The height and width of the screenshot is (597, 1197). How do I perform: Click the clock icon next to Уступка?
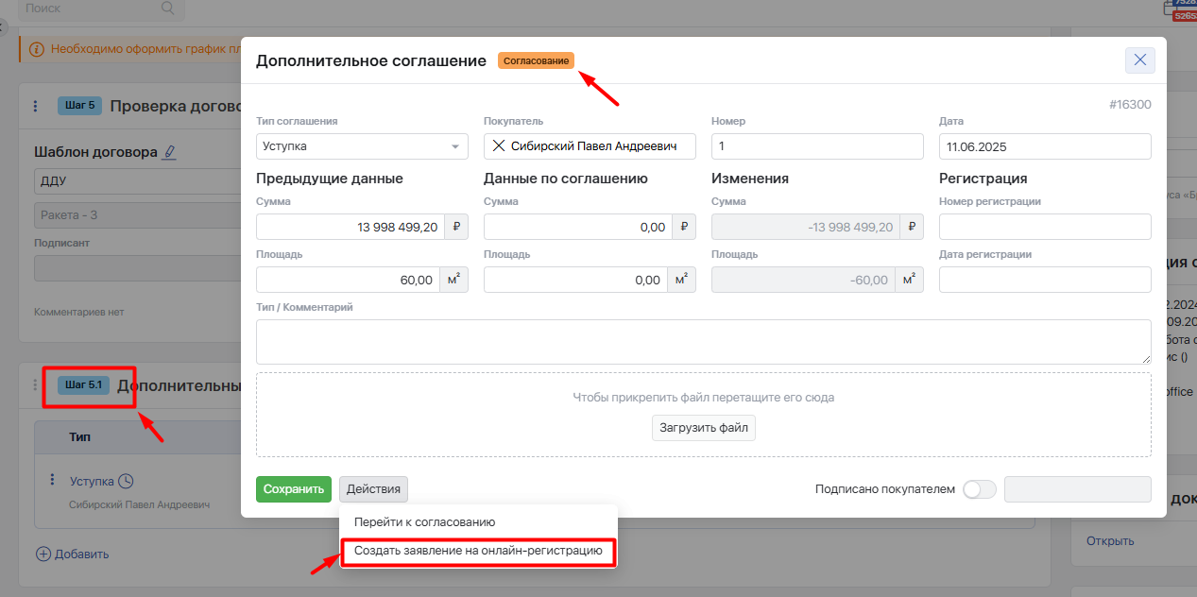(x=126, y=481)
